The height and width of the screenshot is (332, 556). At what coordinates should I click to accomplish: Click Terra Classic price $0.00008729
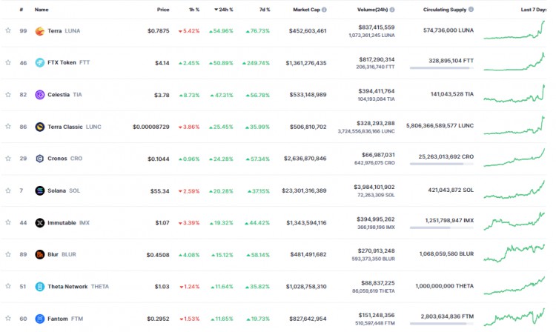point(151,127)
